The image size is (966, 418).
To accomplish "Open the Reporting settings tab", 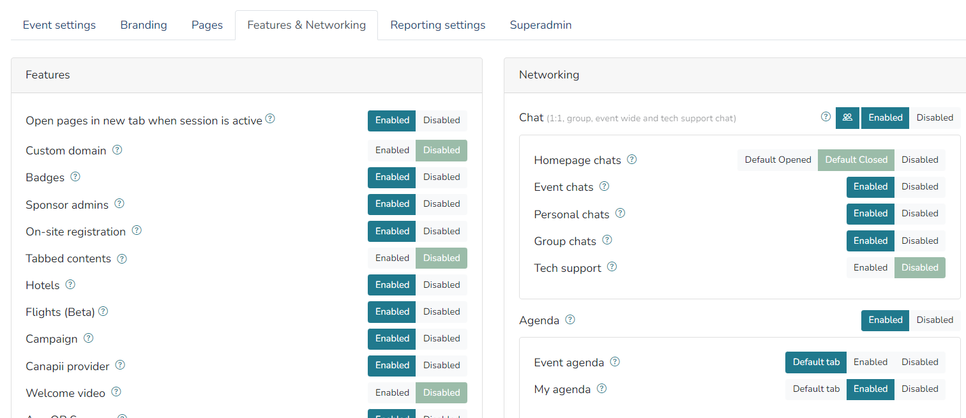I will click(x=438, y=26).
